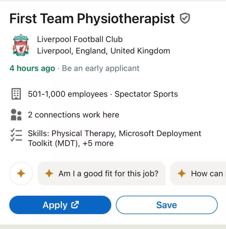Click 'Liverpool, England, United Kingdom' location text
The image size is (226, 229).
point(104,51)
